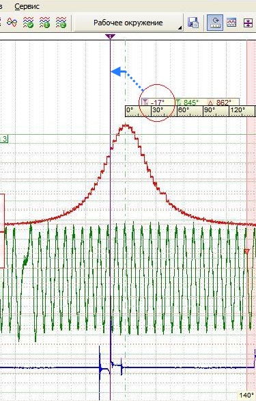Click the 140° label at bottom right
The width and height of the screenshot is (256, 401).
click(x=247, y=395)
